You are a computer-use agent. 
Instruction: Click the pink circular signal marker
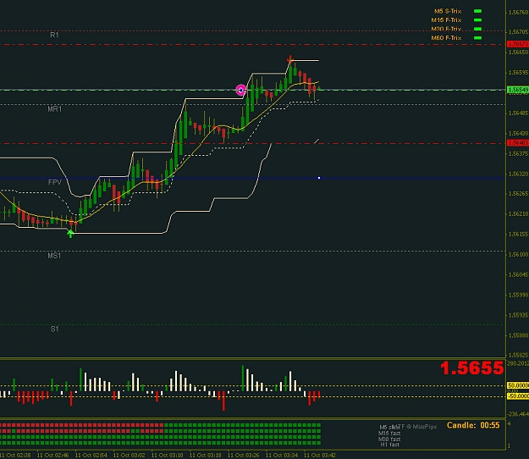pyautogui.click(x=240, y=90)
